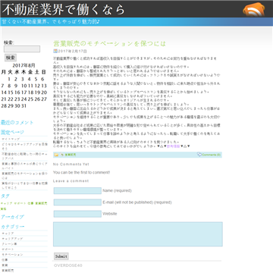
Task: Open the site title 不動産業界で働くなら
Action: point(64,10)
